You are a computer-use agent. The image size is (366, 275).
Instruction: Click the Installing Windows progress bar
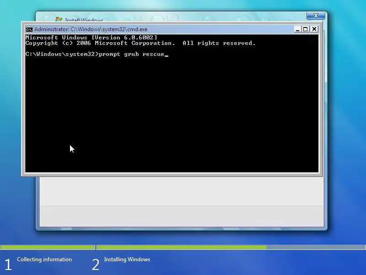pyautogui.click(x=231, y=247)
